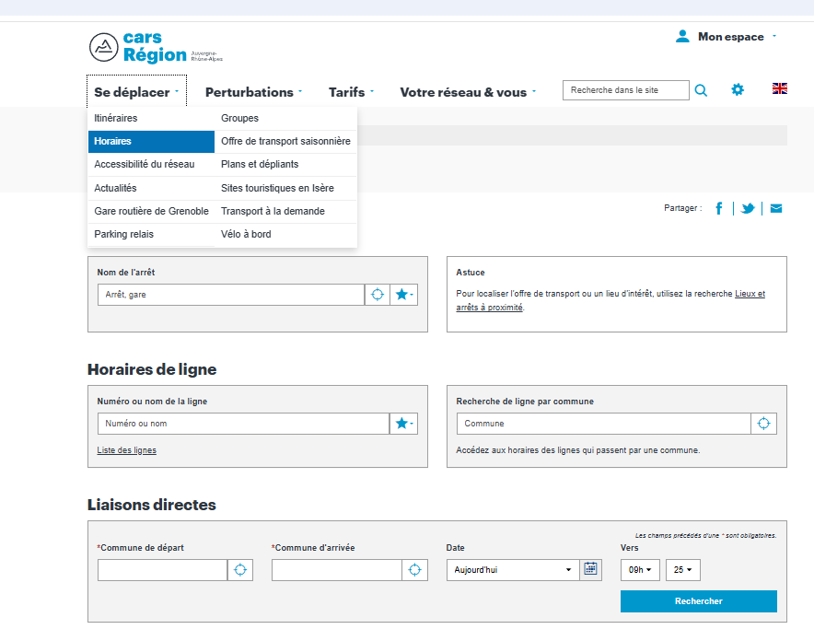This screenshot has width=814, height=629.
Task: Open the Liste des lignes link
Action: [126, 450]
